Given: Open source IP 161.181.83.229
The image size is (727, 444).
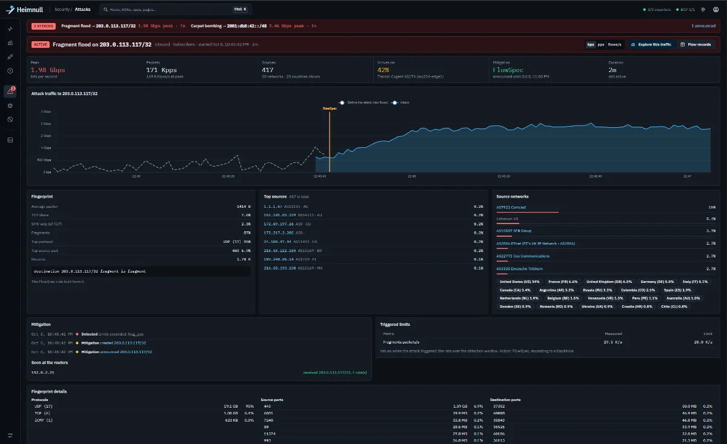Looking at the screenshot, I should [x=280, y=215].
